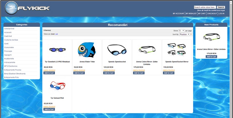Add Tyr Swedish LO-PRO to wishlist
The width and height of the screenshot is (233, 118).
point(49,70)
